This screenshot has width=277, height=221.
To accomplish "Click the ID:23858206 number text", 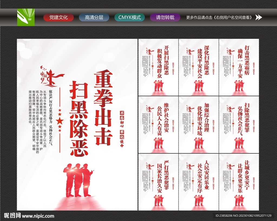I will 224,216.
